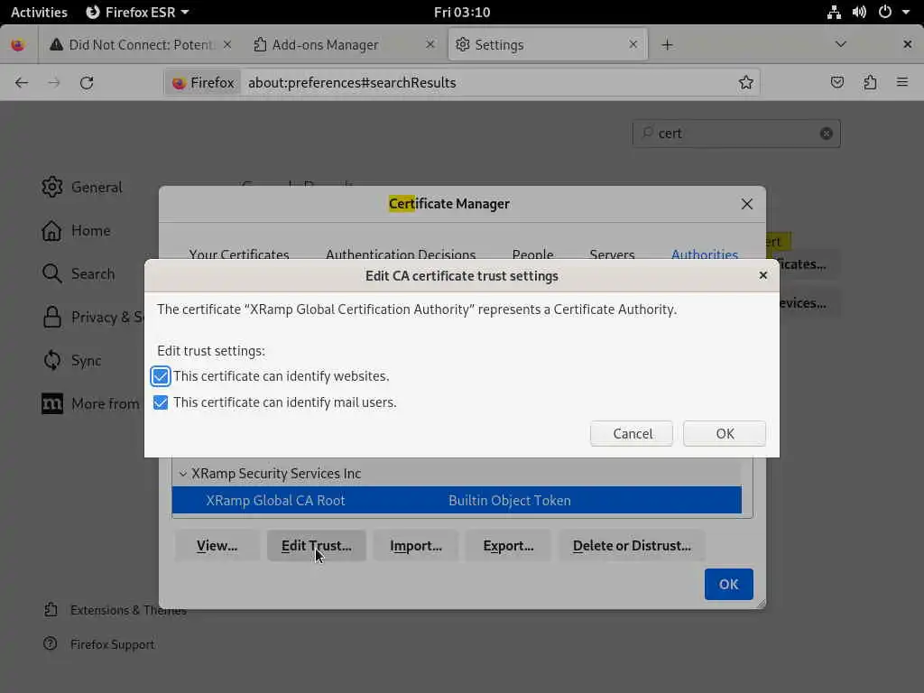The height and width of the screenshot is (693, 924).
Task: Open the General settings category
Action: point(82,188)
